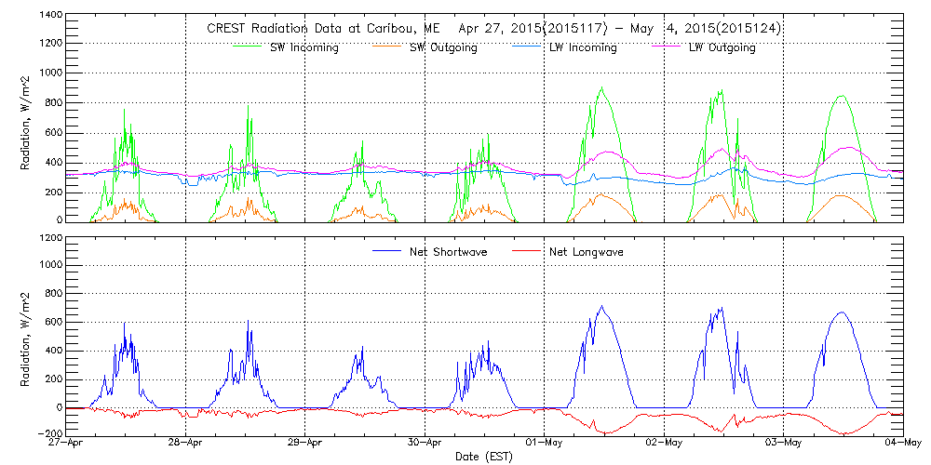Pick the 29-Apr date tick label
This screenshot has width=931, height=465.
pos(305,444)
